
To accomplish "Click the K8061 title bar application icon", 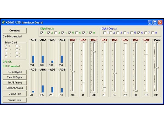I will [x=3, y=22].
